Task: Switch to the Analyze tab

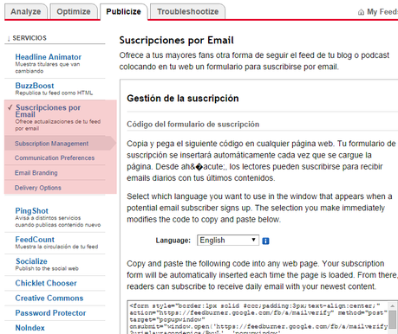Action: pyautogui.click(x=26, y=12)
